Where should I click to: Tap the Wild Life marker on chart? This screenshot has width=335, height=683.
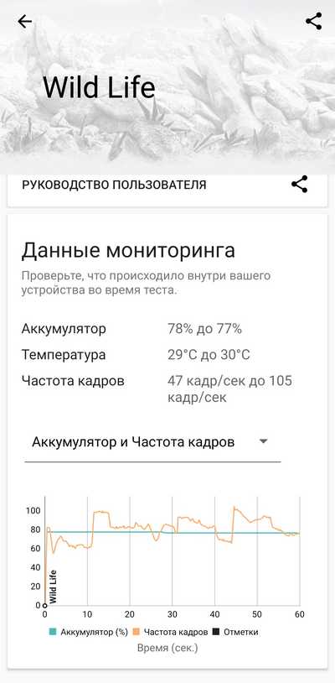53,587
